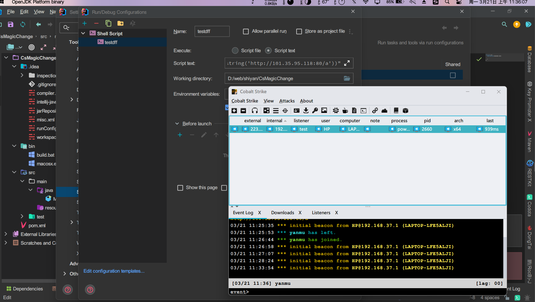Collapse the src folder
This screenshot has height=302, width=535.
pos(14,172)
